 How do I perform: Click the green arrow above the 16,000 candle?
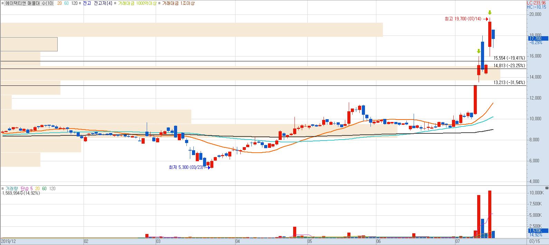coord(479,51)
